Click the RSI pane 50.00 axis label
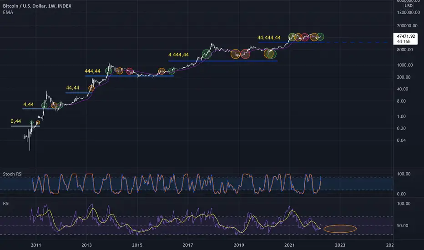 coord(402,225)
